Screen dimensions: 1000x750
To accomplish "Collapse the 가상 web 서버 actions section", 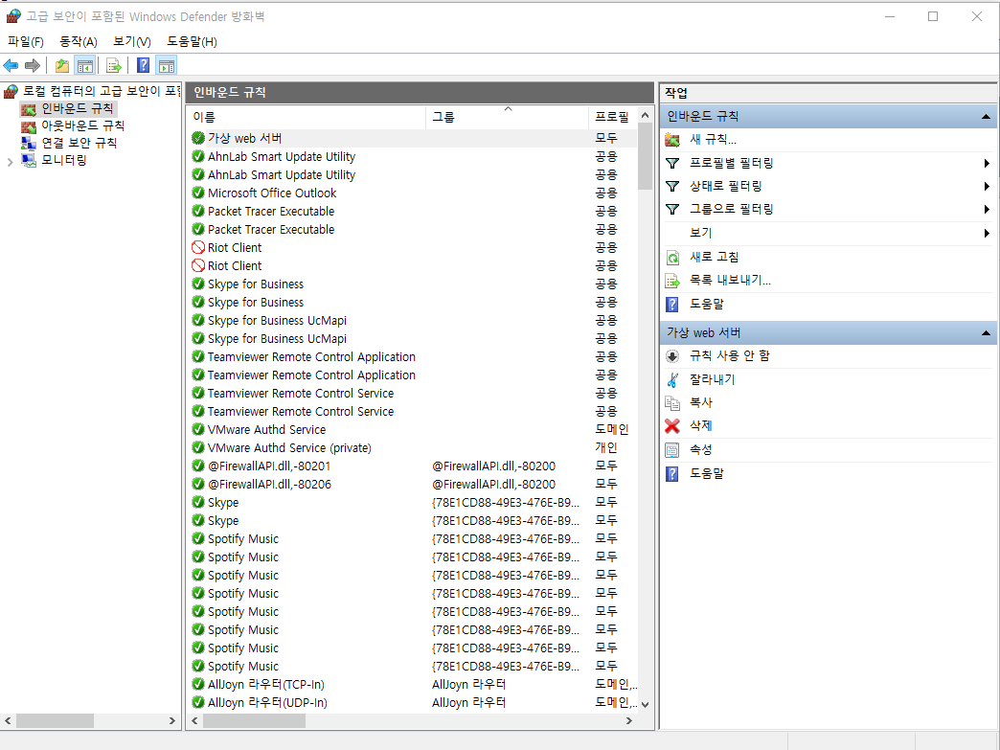I will click(x=986, y=333).
